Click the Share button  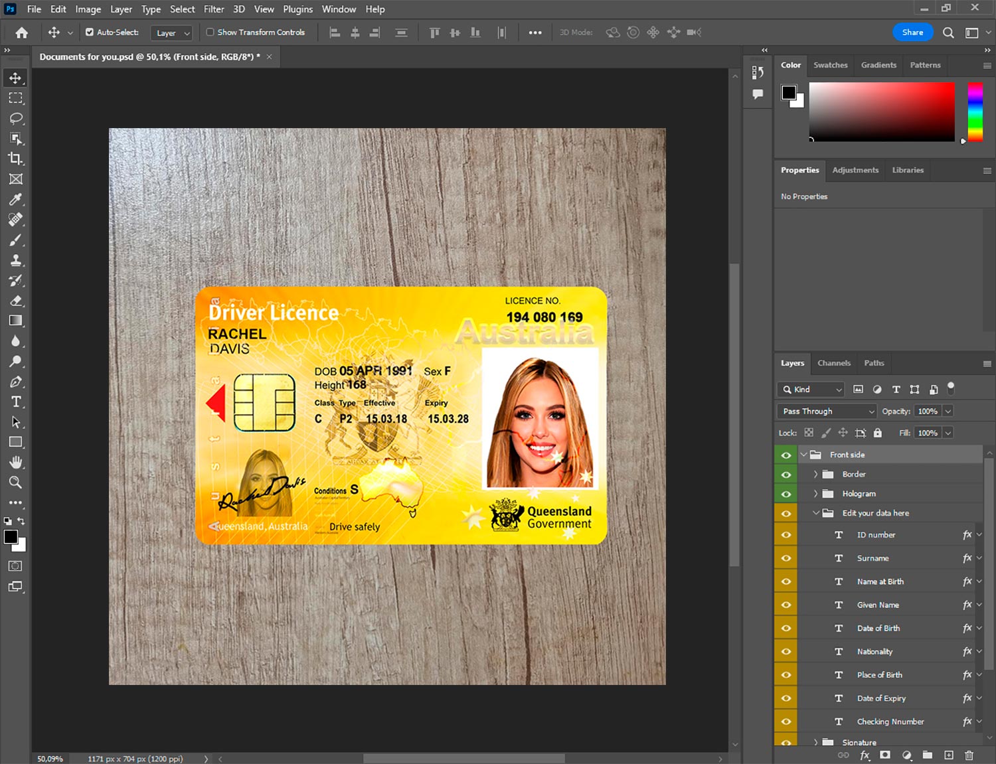[x=912, y=33]
